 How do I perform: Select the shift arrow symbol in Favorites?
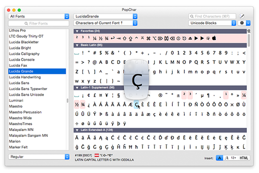[x=125, y=38]
